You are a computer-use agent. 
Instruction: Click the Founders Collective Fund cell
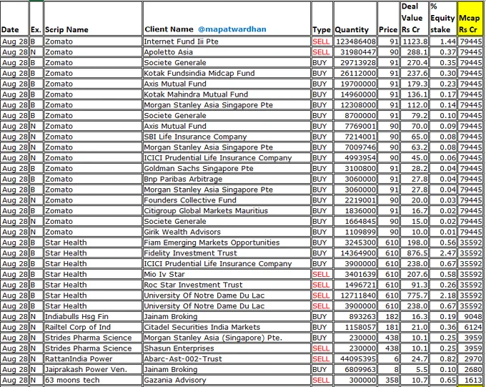(227, 200)
